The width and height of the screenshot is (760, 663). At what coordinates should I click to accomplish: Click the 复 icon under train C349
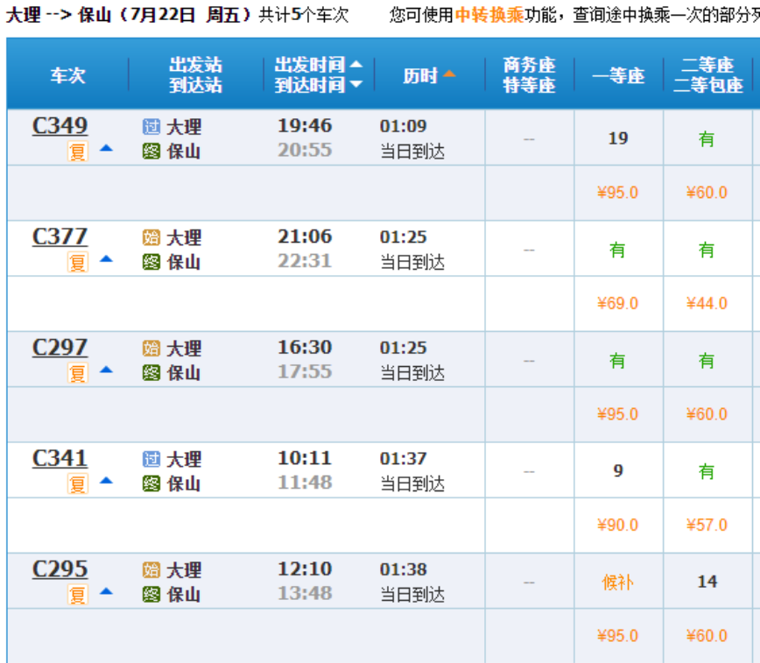point(78,152)
